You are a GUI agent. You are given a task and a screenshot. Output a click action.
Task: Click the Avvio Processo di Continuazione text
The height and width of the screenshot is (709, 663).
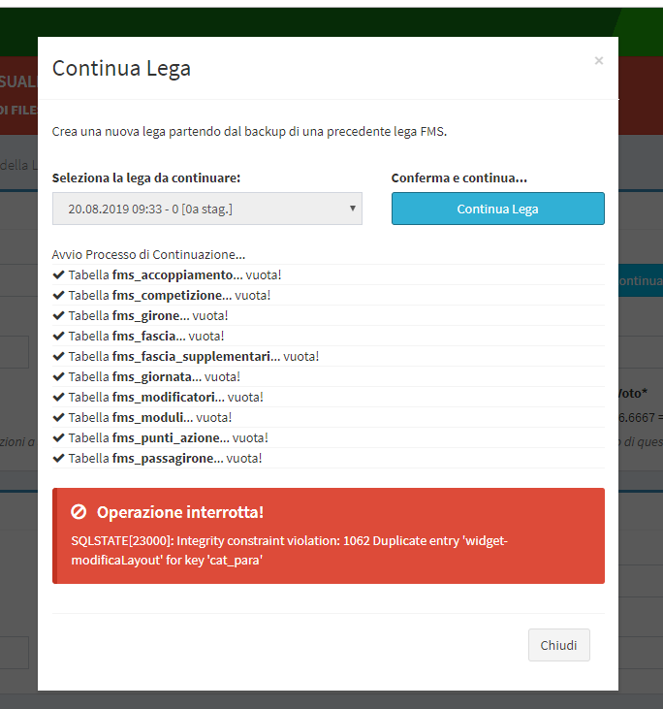(148, 255)
